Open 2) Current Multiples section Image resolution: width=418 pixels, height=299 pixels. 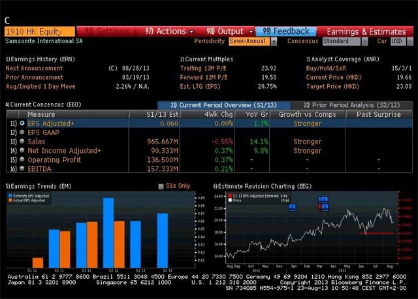(206, 59)
